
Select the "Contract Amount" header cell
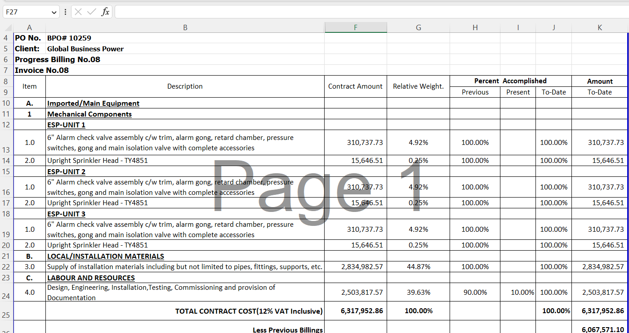click(356, 86)
